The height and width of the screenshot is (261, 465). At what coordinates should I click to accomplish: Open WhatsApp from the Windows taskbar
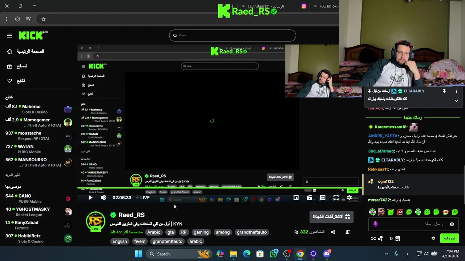274,254
